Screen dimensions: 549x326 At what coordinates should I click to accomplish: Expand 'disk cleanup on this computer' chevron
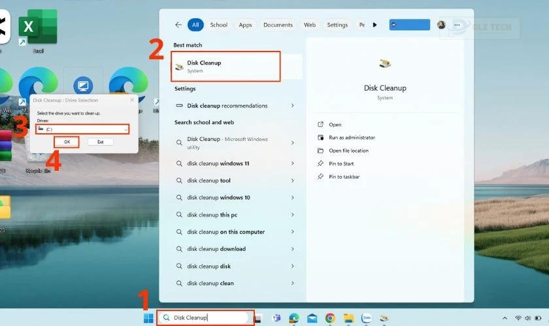click(x=292, y=232)
